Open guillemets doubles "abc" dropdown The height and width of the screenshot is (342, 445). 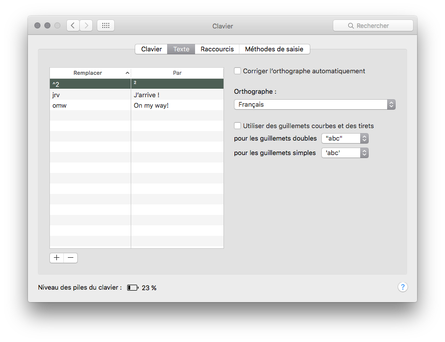pyautogui.click(x=345, y=139)
